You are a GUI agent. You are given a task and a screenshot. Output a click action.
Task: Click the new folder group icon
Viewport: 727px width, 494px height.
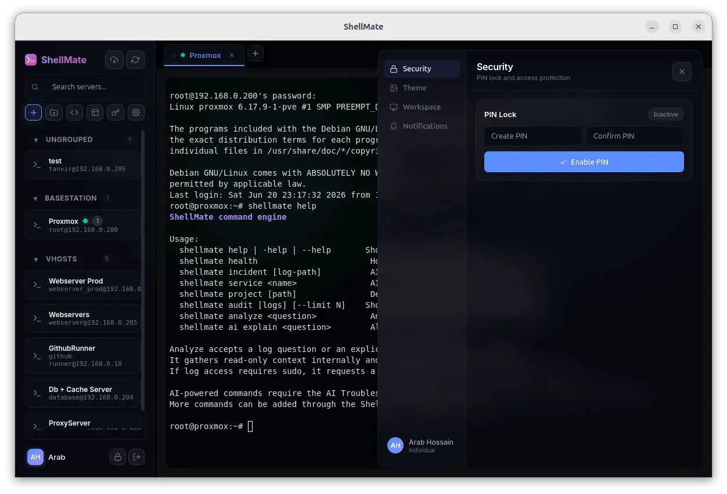[x=54, y=112]
